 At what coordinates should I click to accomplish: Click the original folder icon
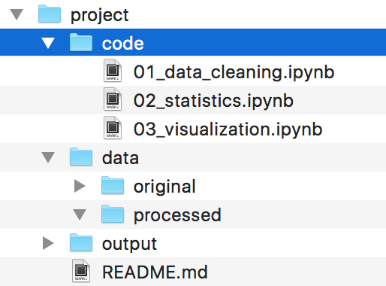coord(113,185)
